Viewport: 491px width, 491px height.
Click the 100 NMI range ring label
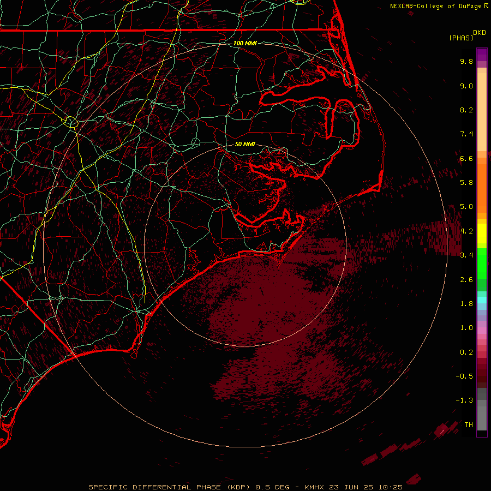point(245,43)
